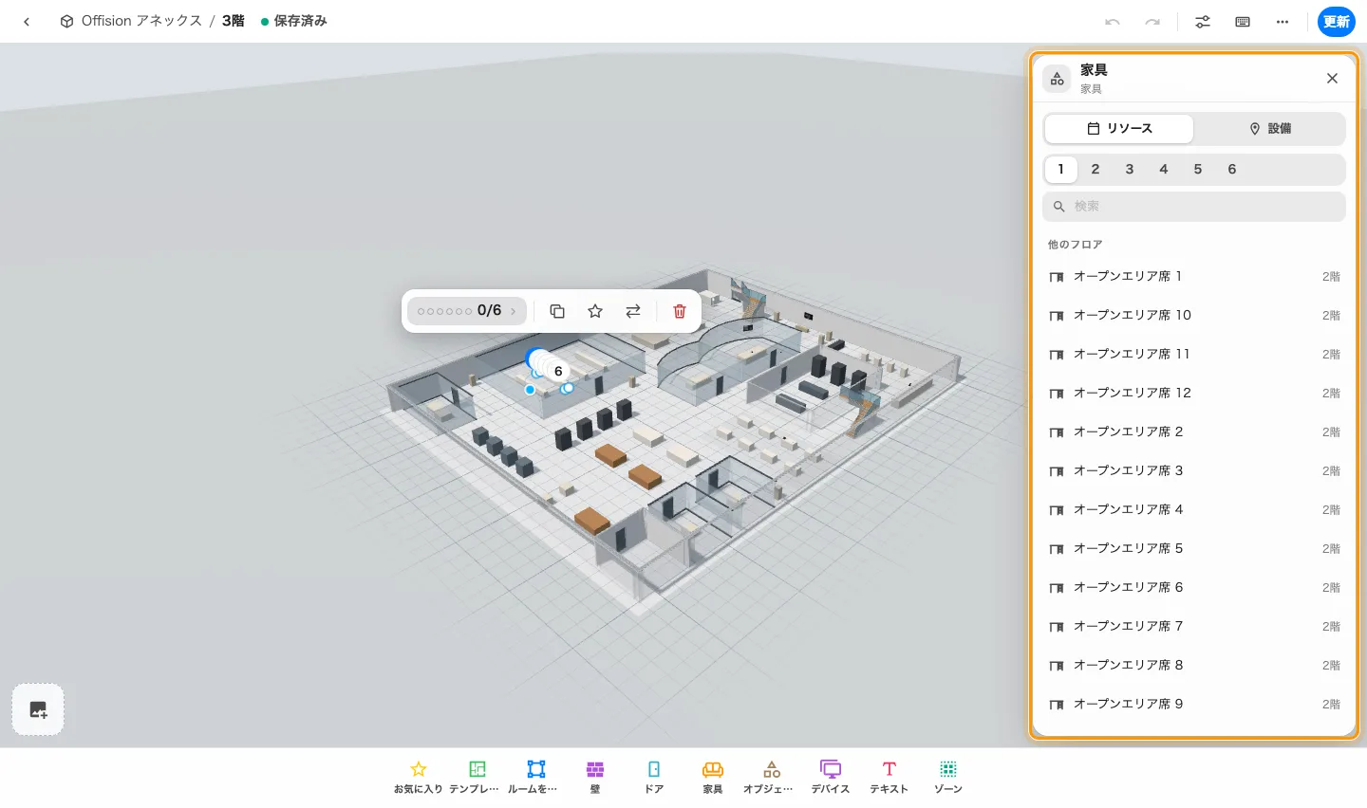Swap the selected furniture item
Viewport: 1367px width, 808px height.
[633, 311]
